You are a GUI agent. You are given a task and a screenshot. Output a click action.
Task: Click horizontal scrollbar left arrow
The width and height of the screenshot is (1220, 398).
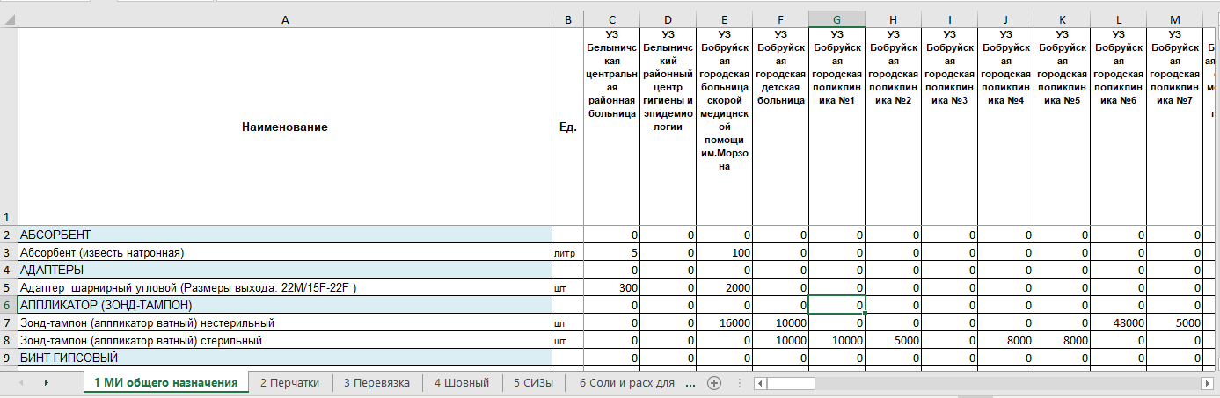click(x=759, y=384)
